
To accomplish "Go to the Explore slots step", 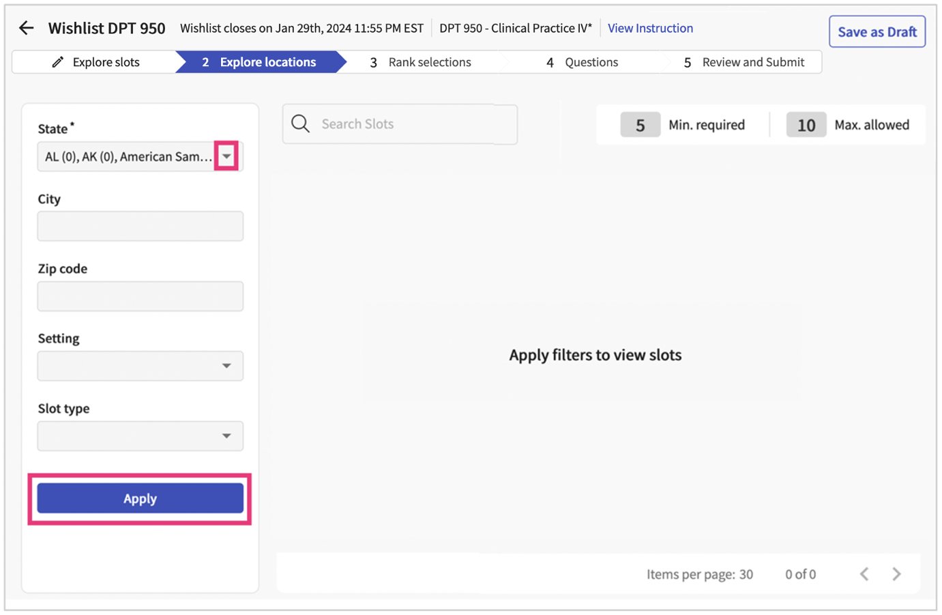I will [106, 61].
